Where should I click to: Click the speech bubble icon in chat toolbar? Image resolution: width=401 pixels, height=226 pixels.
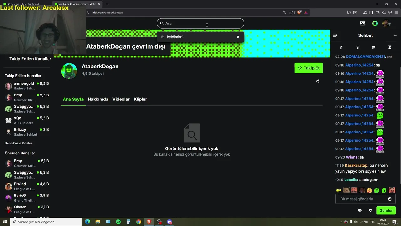(373, 47)
